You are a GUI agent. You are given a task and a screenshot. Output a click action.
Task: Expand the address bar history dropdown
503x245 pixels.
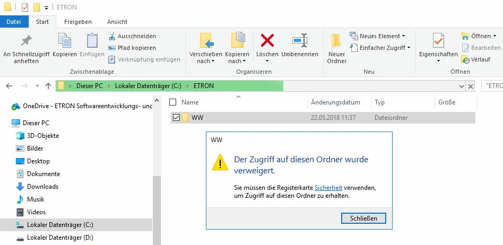pos(461,86)
